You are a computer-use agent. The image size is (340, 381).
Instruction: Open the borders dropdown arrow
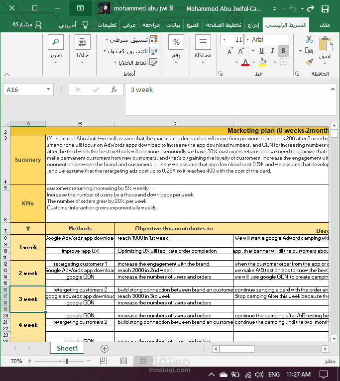click(x=275, y=63)
